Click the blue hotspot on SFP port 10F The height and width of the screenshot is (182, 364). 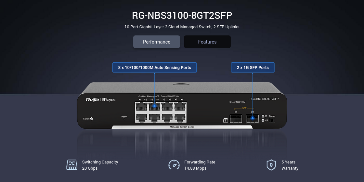coord(253,118)
